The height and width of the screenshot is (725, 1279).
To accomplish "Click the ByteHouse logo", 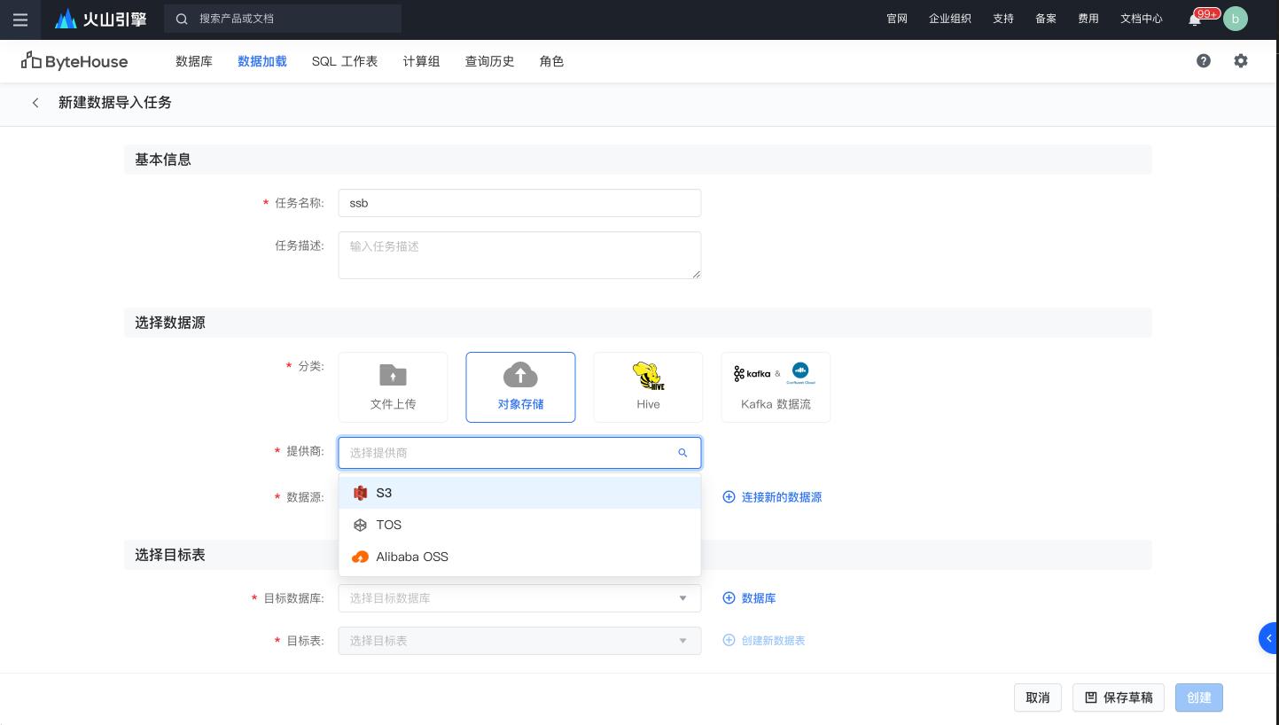I will tap(74, 60).
